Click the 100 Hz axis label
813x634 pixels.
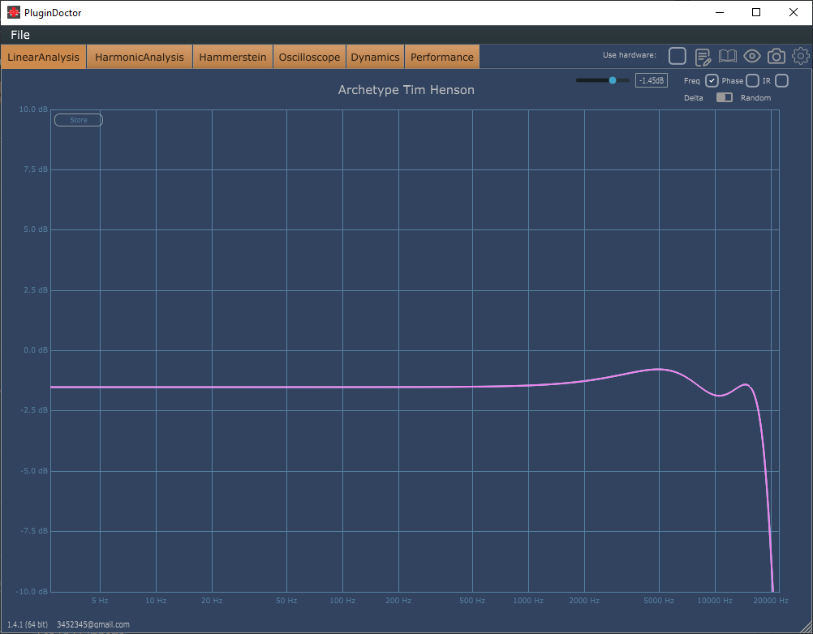pyautogui.click(x=342, y=600)
